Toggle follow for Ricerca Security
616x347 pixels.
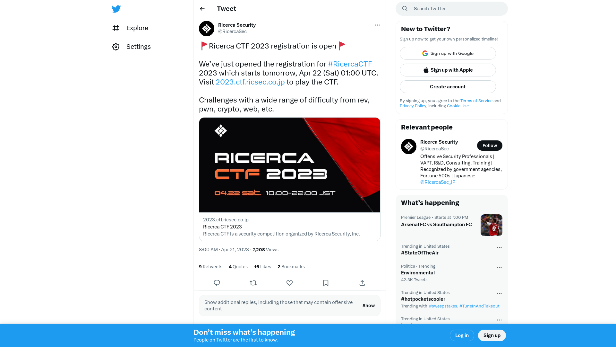tap(490, 145)
